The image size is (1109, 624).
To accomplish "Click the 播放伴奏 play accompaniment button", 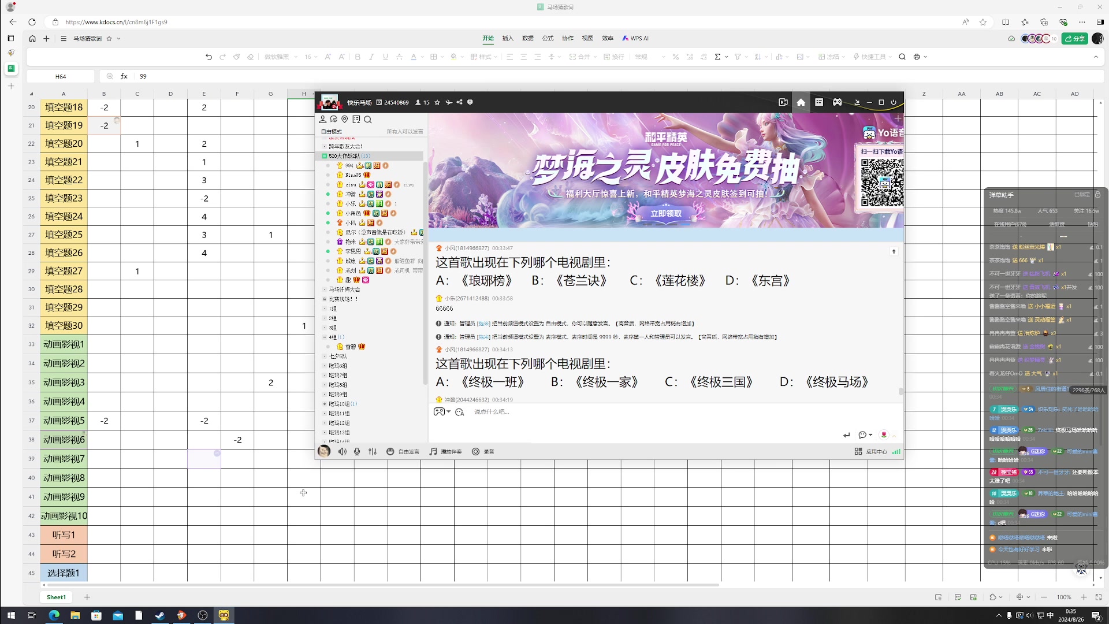I will [445, 452].
